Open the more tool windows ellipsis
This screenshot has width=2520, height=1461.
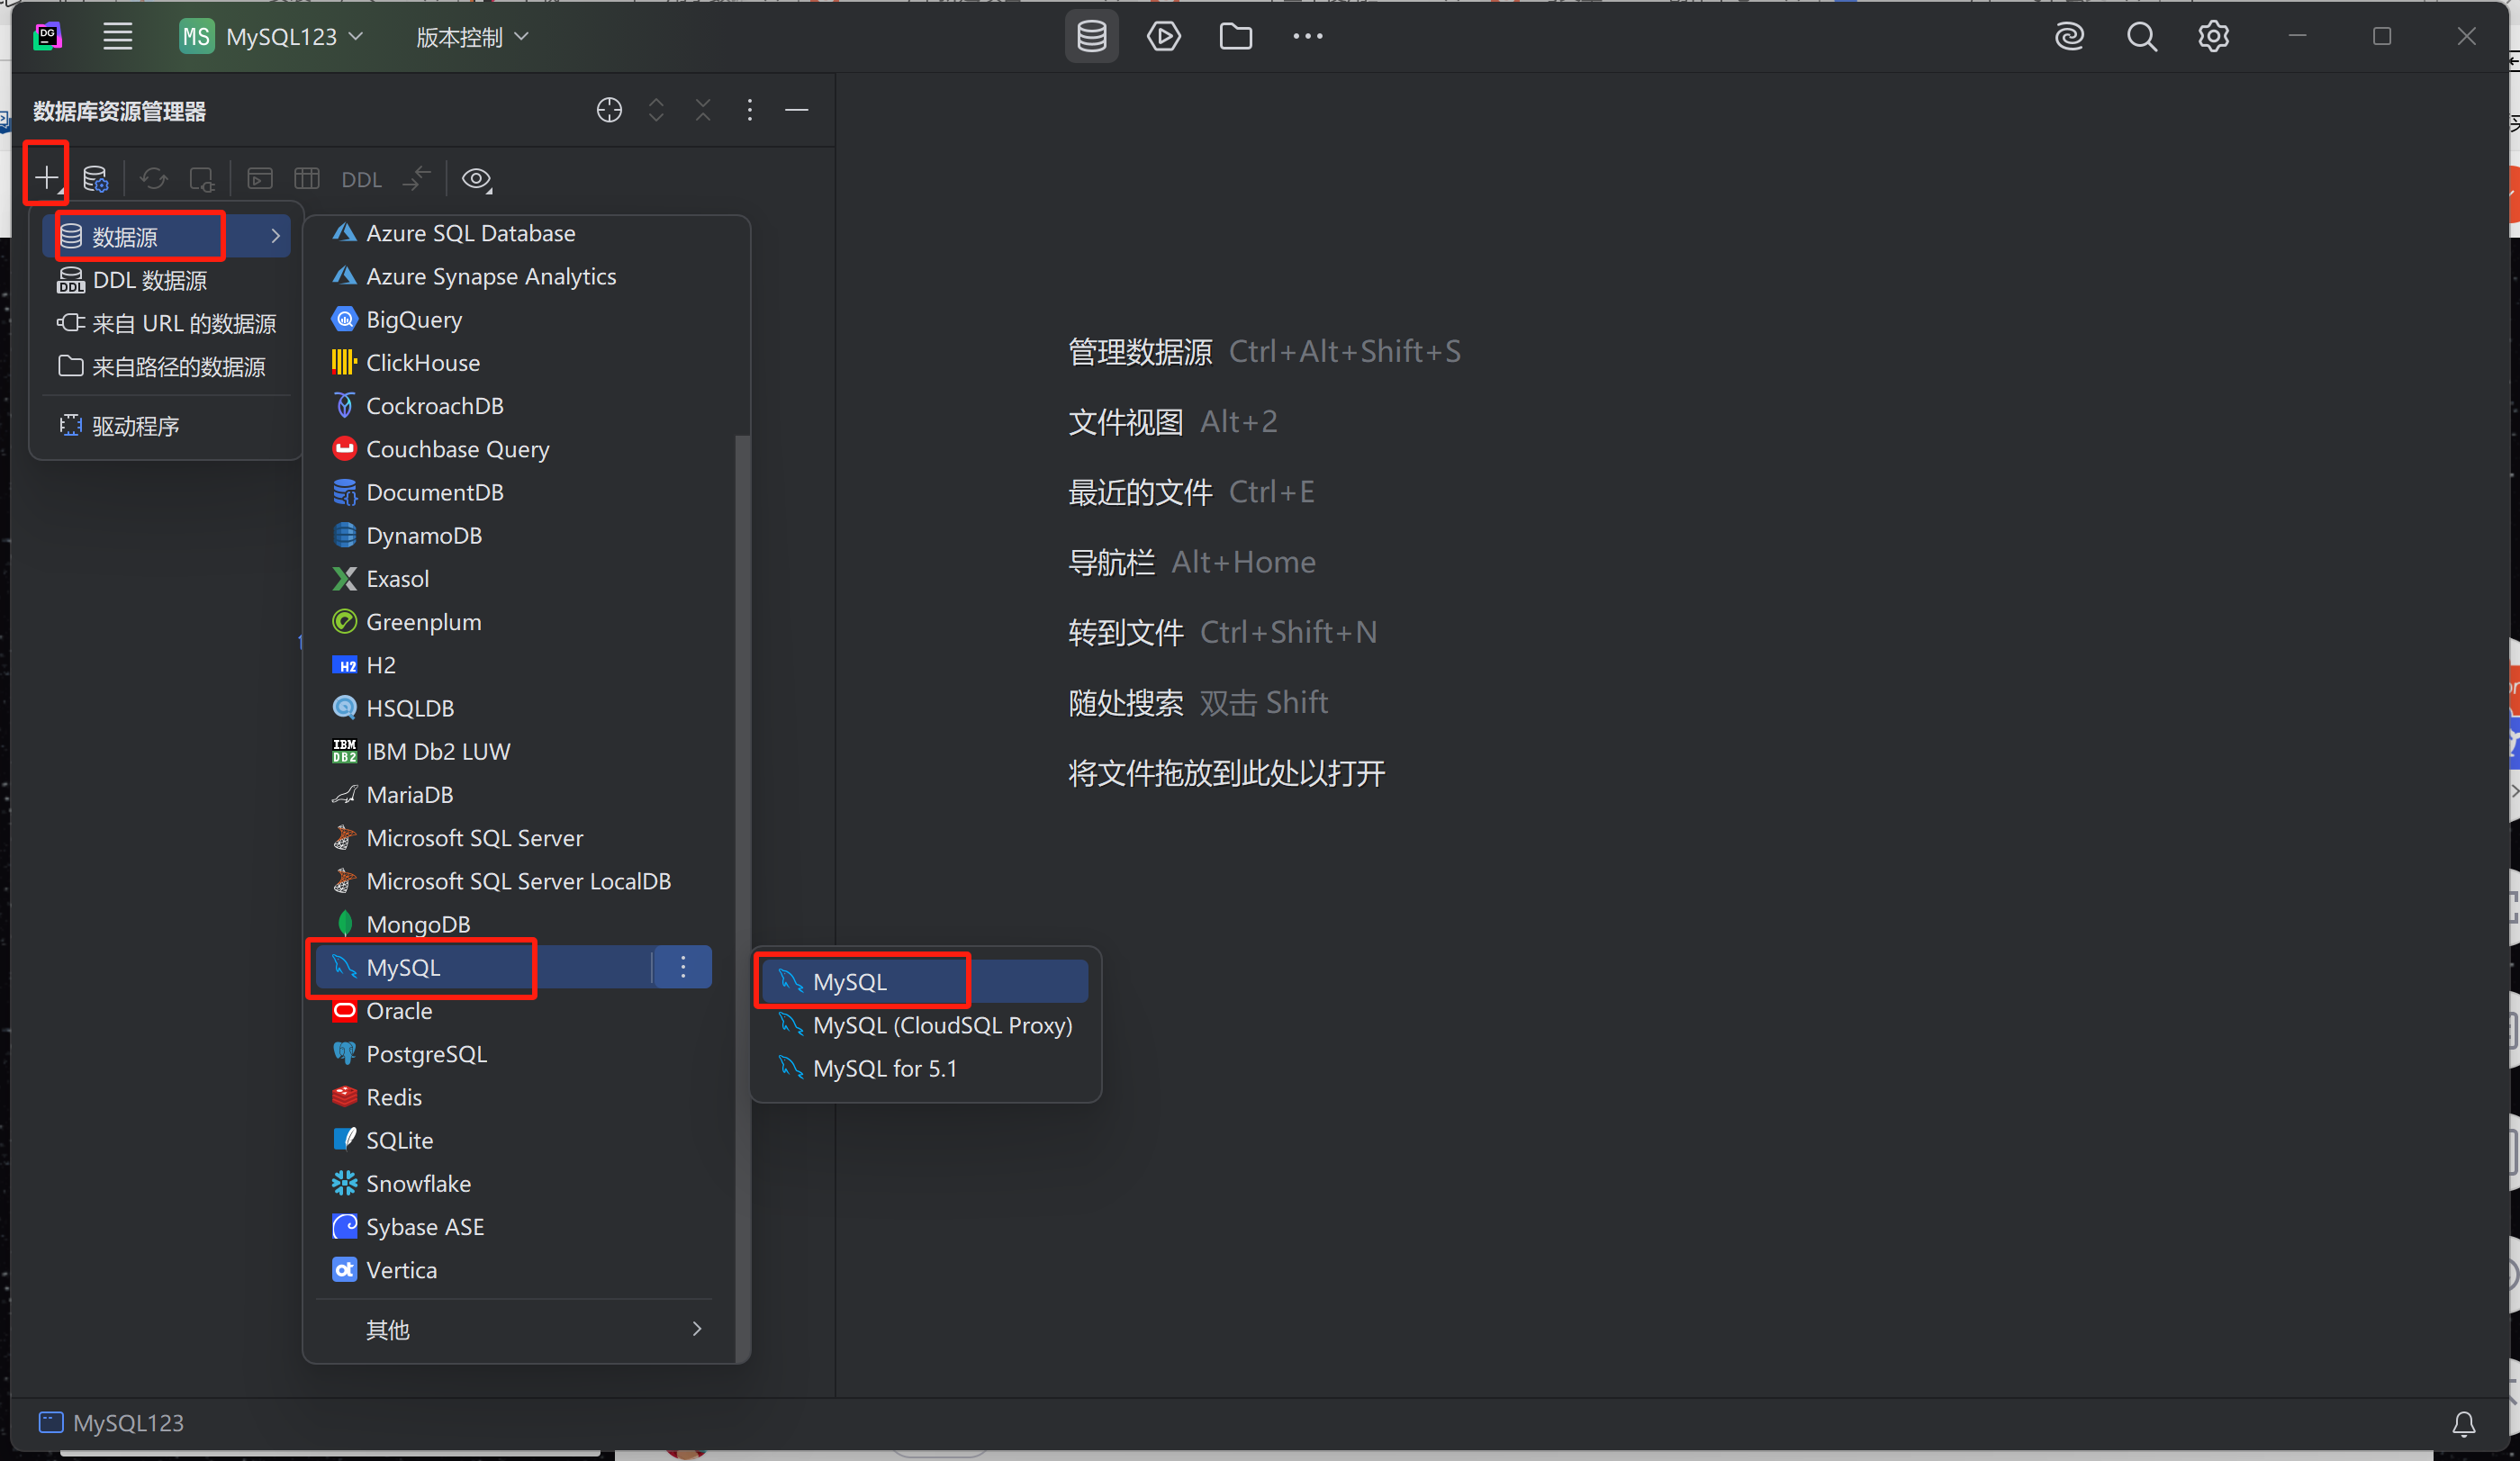(1308, 37)
